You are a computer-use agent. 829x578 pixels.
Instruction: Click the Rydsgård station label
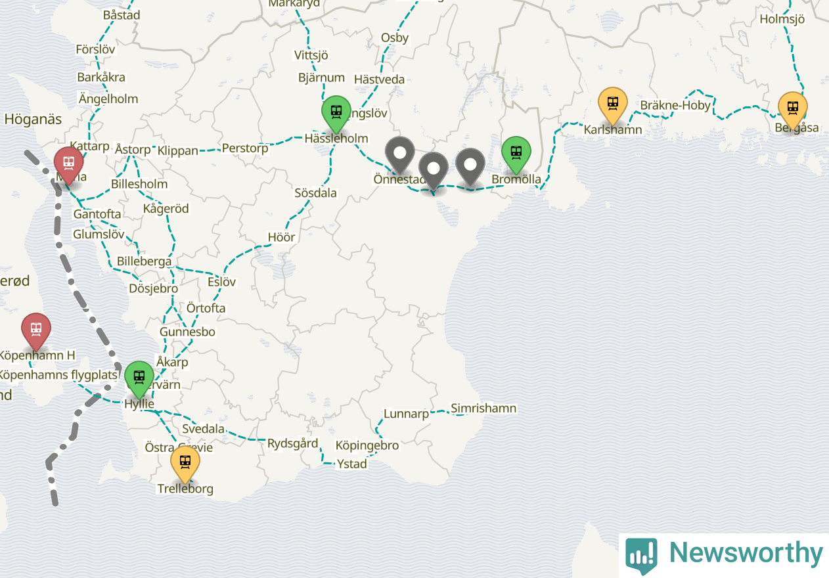pyautogui.click(x=293, y=443)
